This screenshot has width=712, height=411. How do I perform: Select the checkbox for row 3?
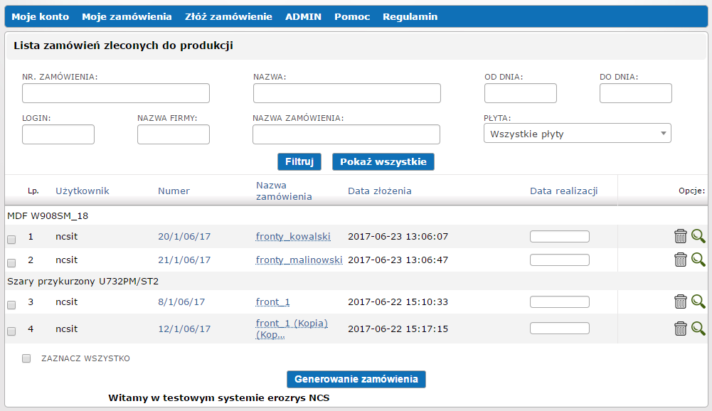pos(11,305)
